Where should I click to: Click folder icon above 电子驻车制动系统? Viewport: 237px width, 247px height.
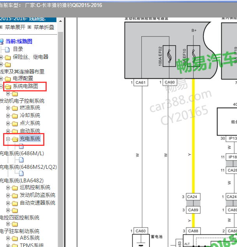click(15, 224)
